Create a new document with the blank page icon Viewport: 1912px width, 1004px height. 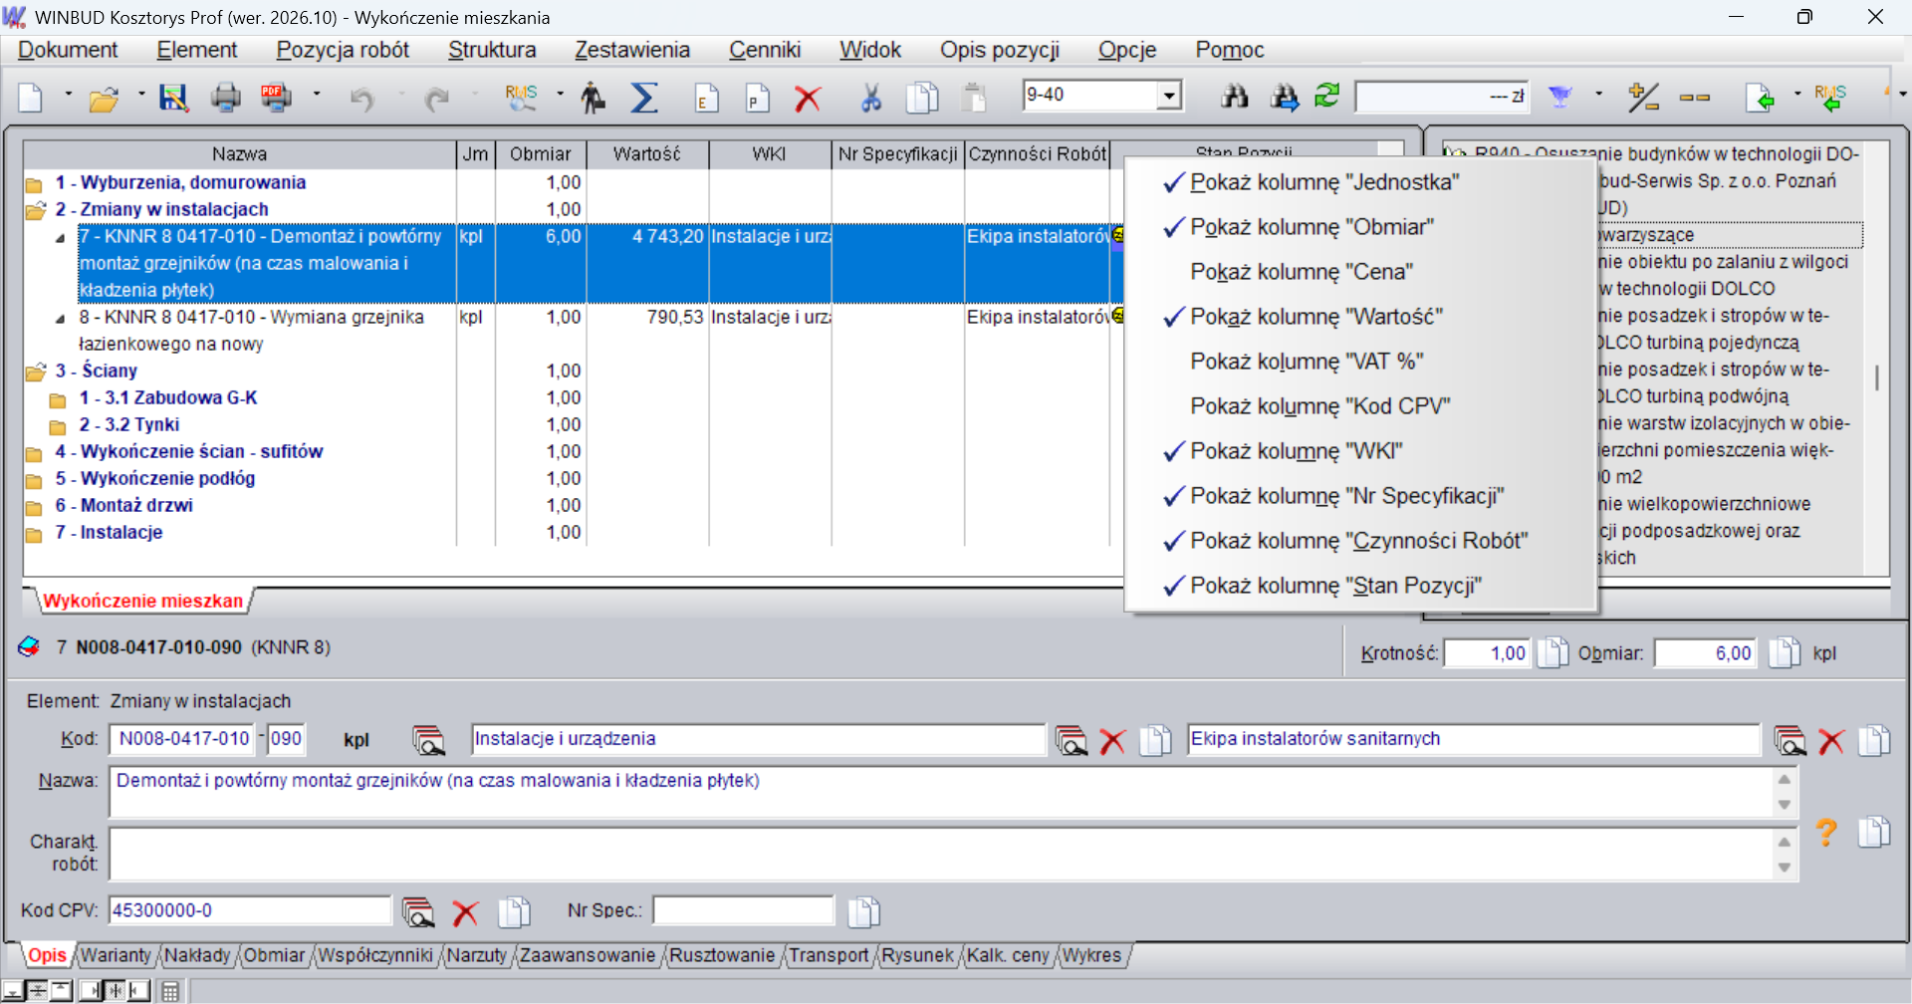tap(31, 97)
